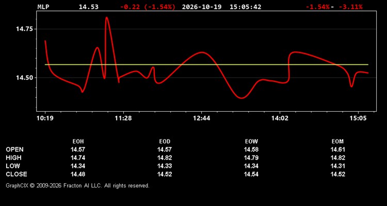The width and height of the screenshot is (387, 206).
Task: Click the yellow average price line
Action: pos(206,64)
